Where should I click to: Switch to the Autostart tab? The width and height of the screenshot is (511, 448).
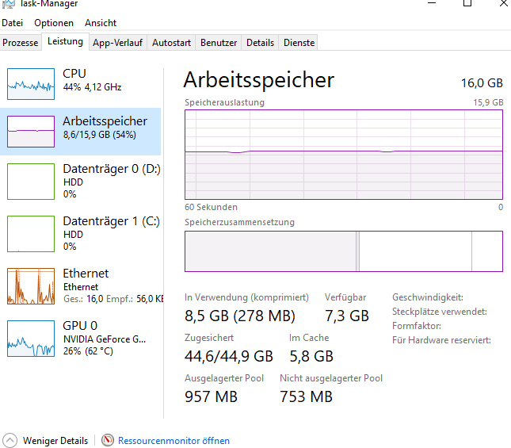[171, 43]
